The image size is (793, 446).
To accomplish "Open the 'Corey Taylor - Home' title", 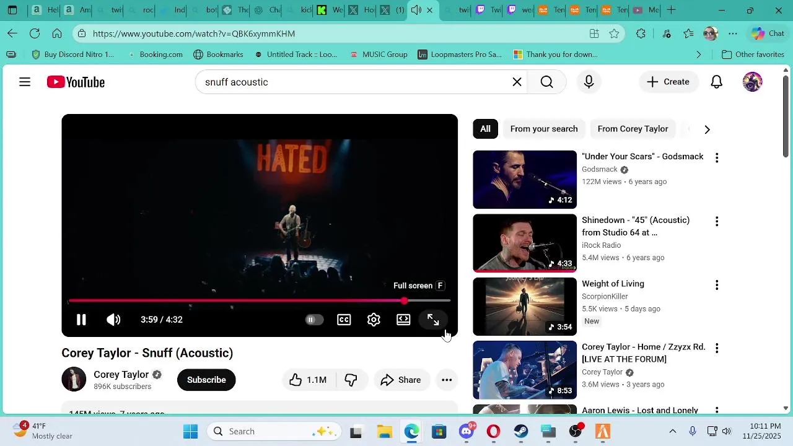I will tap(644, 353).
